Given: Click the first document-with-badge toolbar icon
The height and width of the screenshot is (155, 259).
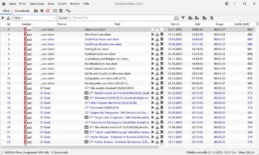Looking at the screenshot, I should point(190,18).
